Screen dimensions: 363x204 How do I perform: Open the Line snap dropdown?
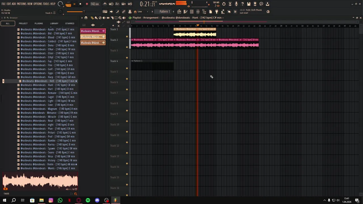pyautogui.click(x=143, y=12)
